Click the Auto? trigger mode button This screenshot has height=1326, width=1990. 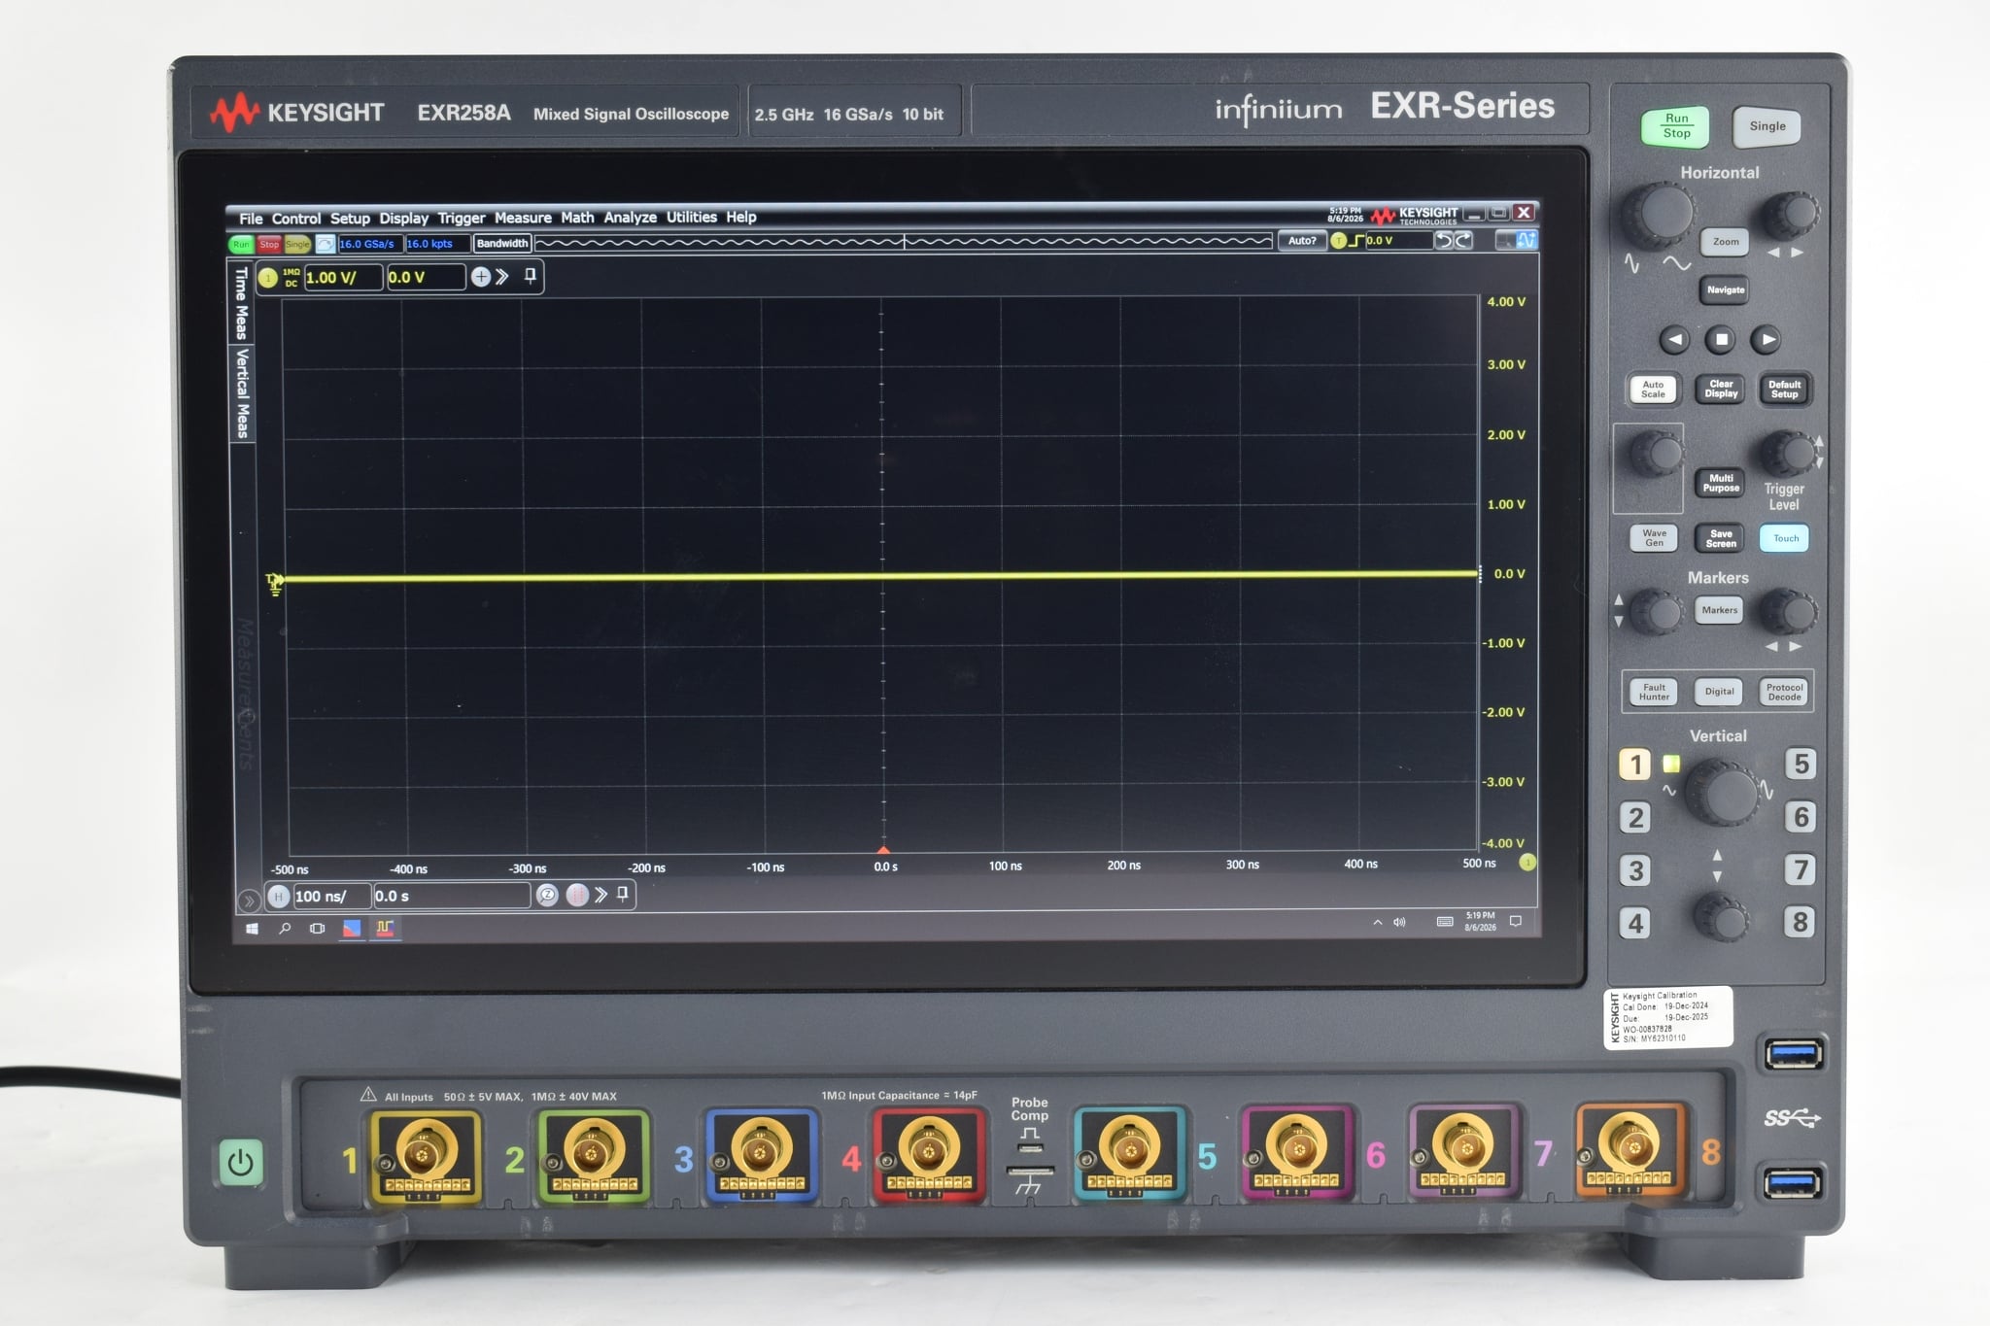[x=1301, y=241]
